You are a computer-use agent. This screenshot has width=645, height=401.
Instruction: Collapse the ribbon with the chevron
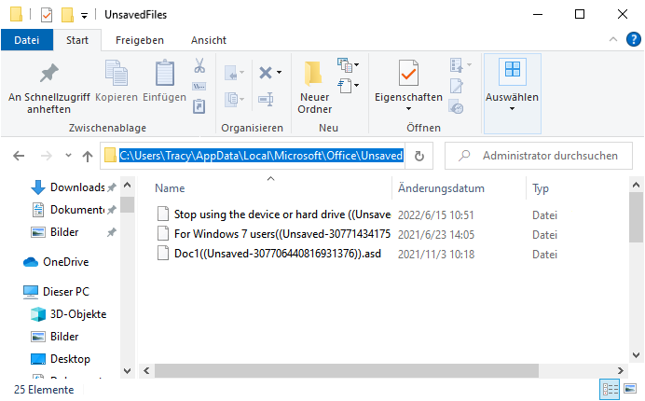tap(612, 40)
